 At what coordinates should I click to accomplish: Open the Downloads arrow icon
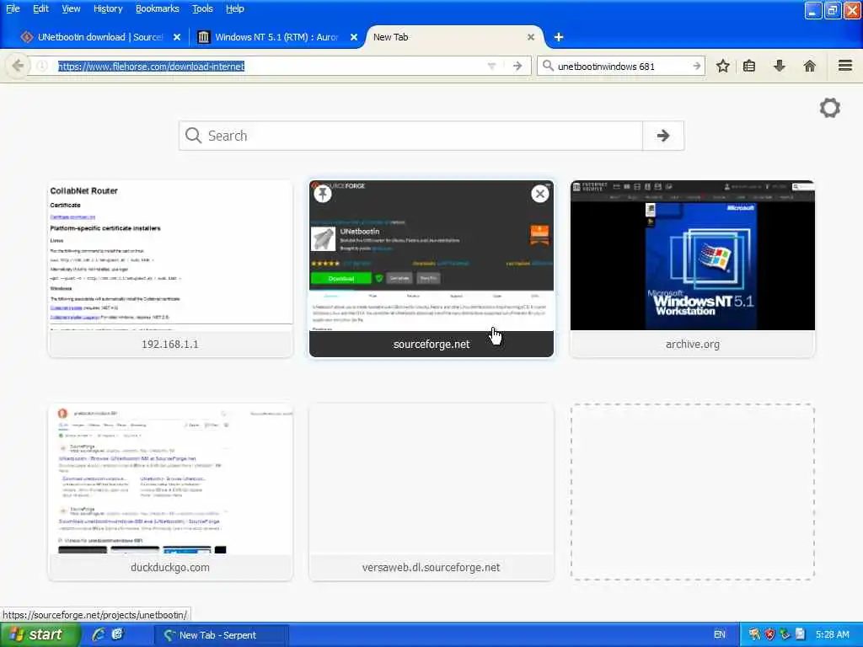780,66
